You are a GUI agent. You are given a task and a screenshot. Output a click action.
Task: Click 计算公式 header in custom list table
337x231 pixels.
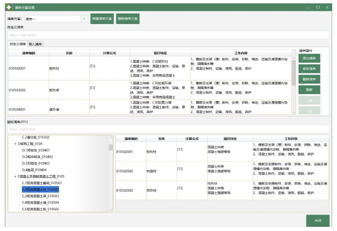pyautogui.click(x=109, y=53)
